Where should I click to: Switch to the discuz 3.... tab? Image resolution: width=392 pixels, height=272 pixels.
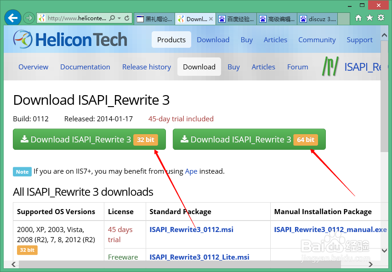[318, 19]
